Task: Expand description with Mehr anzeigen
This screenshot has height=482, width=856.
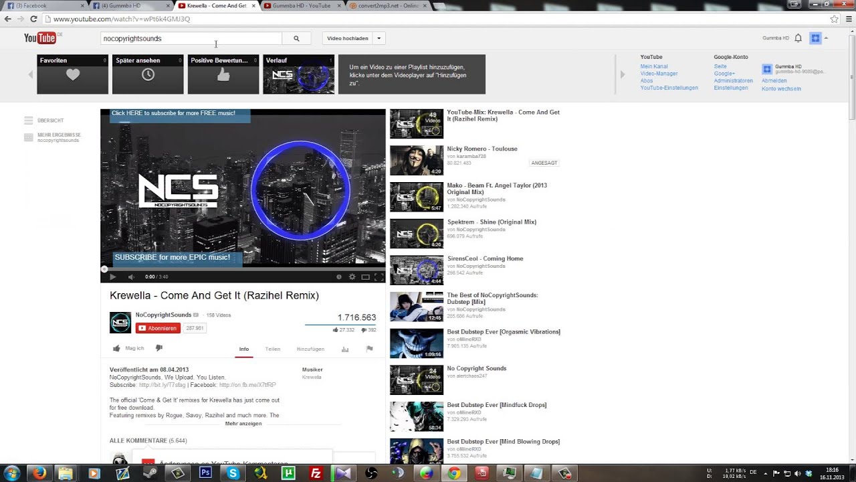Action: click(x=243, y=424)
